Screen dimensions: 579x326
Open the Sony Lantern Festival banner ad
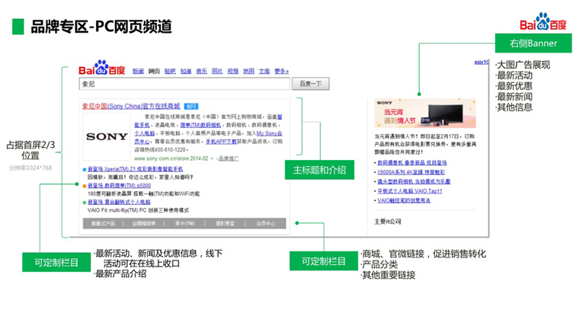[x=424, y=113]
